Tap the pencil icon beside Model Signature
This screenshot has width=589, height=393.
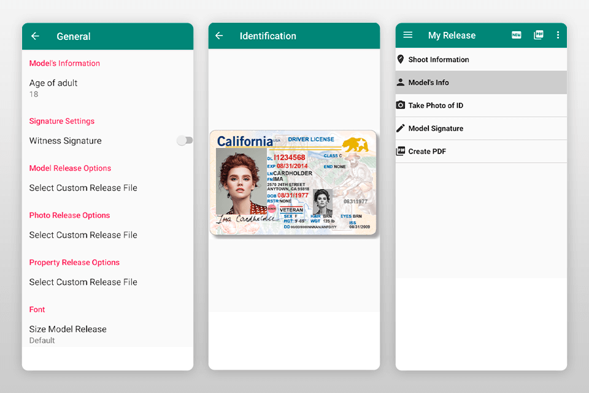[401, 128]
